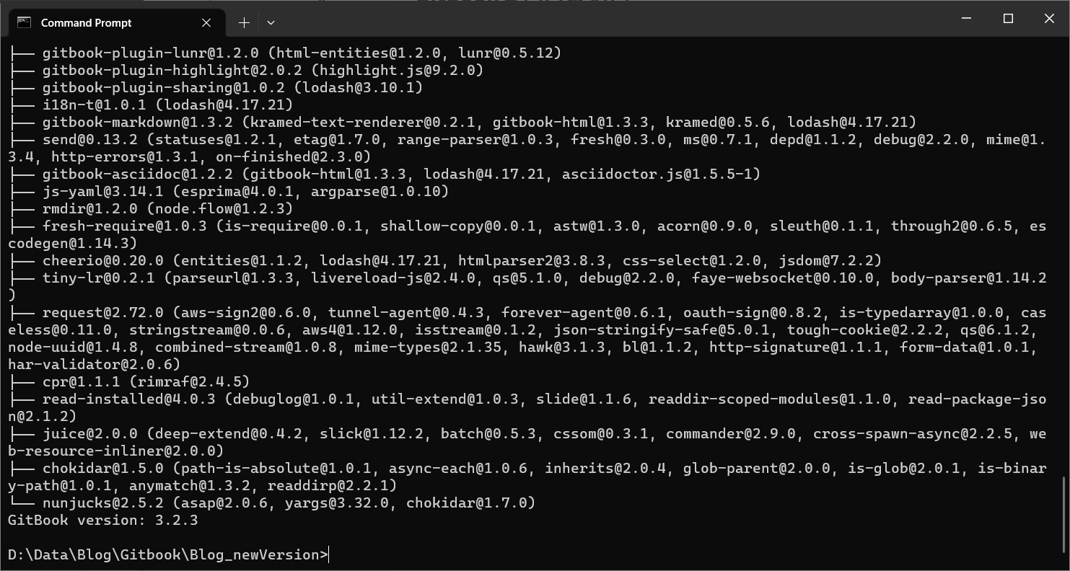Screen dimensions: 1070x571
Task: Click the vertical scrollbar thumb
Action: point(1064,512)
